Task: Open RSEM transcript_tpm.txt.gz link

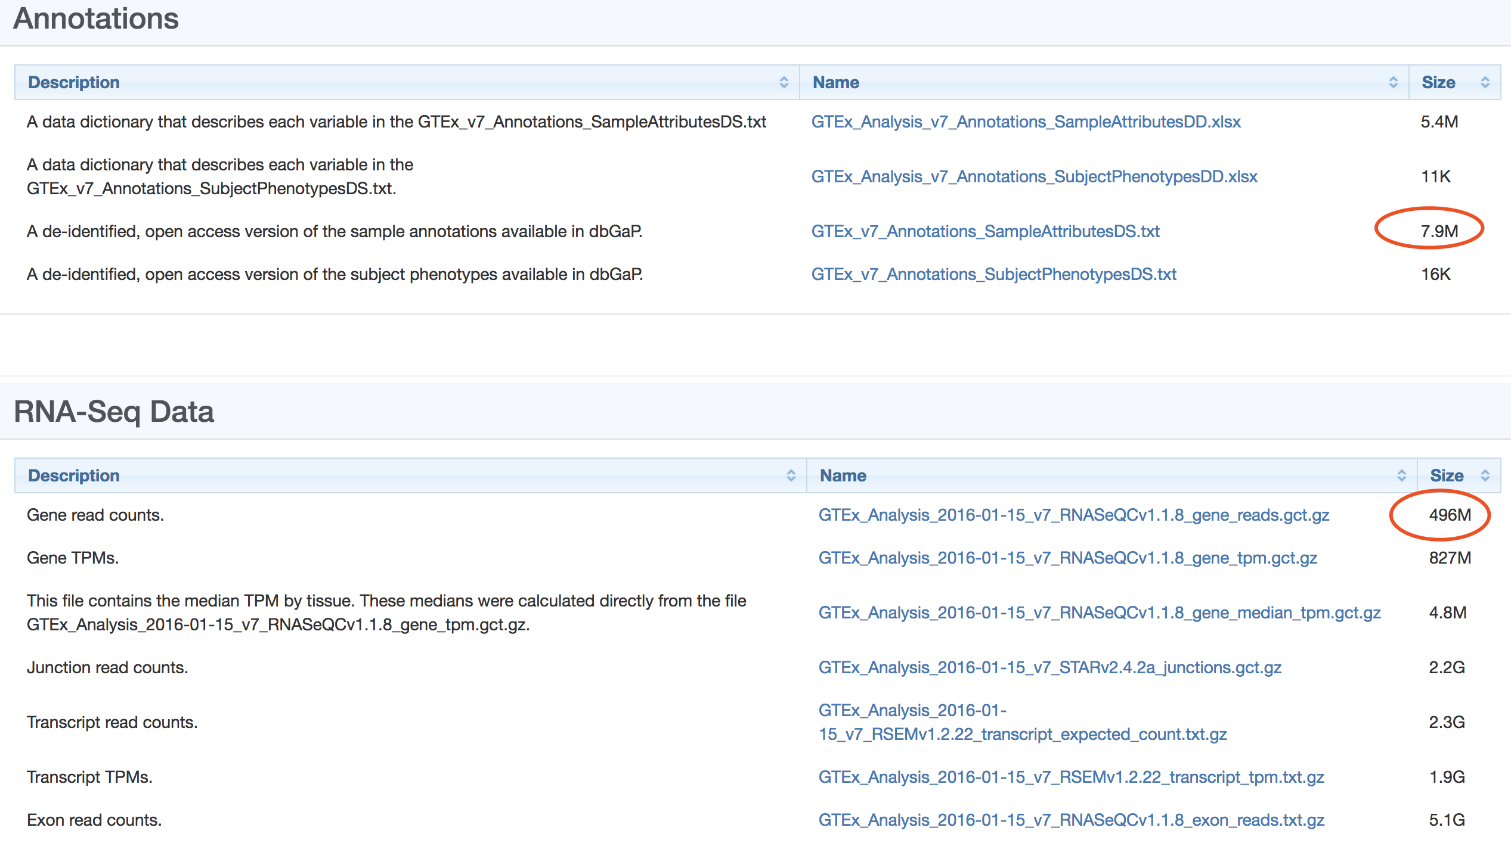Action: pyautogui.click(x=1071, y=777)
